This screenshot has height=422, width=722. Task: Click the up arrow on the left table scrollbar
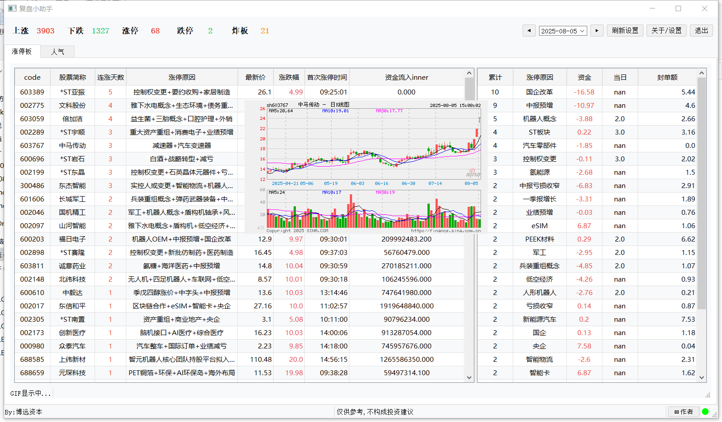coord(469,72)
